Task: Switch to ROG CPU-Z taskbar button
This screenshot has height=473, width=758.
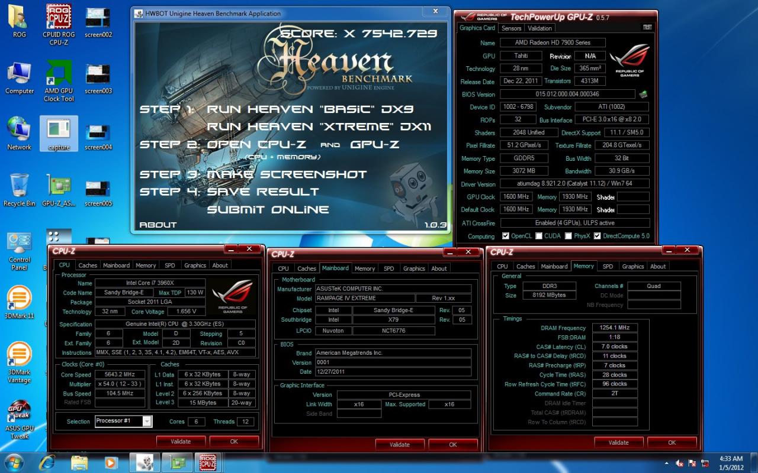Action: pyautogui.click(x=209, y=462)
